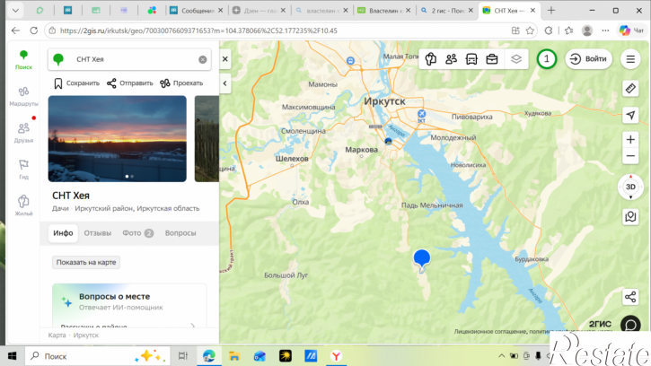The image size is (651, 366).
Task: Toggle the 3D map view
Action: point(630,187)
